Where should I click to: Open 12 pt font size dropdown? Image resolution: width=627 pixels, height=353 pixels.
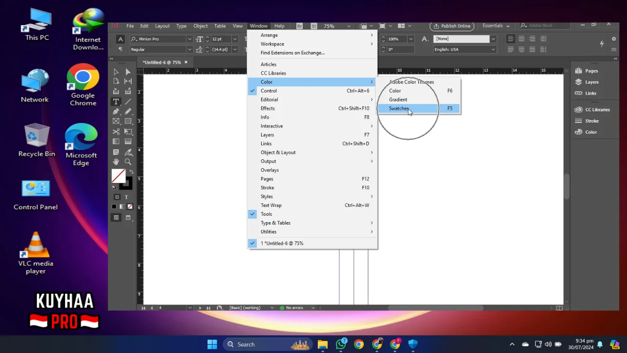235,39
